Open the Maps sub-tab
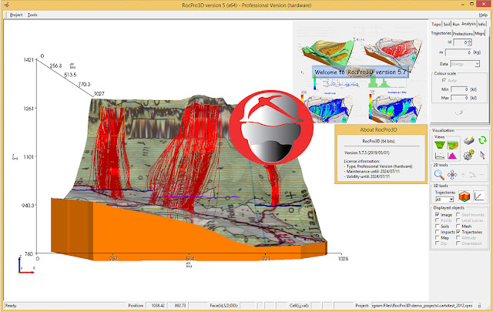 pos(479,33)
